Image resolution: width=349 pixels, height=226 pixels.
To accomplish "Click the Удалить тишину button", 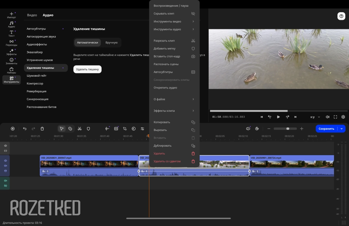I will (87, 69).
